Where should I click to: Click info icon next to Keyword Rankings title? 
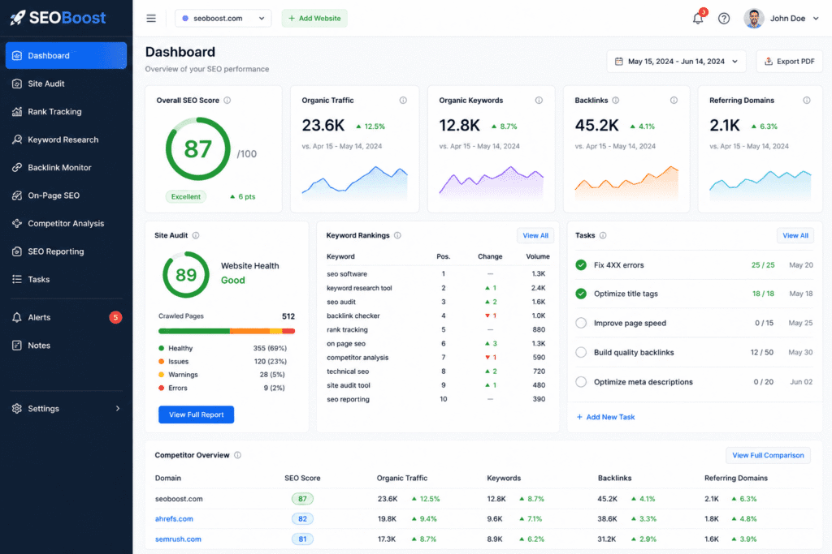pyautogui.click(x=397, y=235)
